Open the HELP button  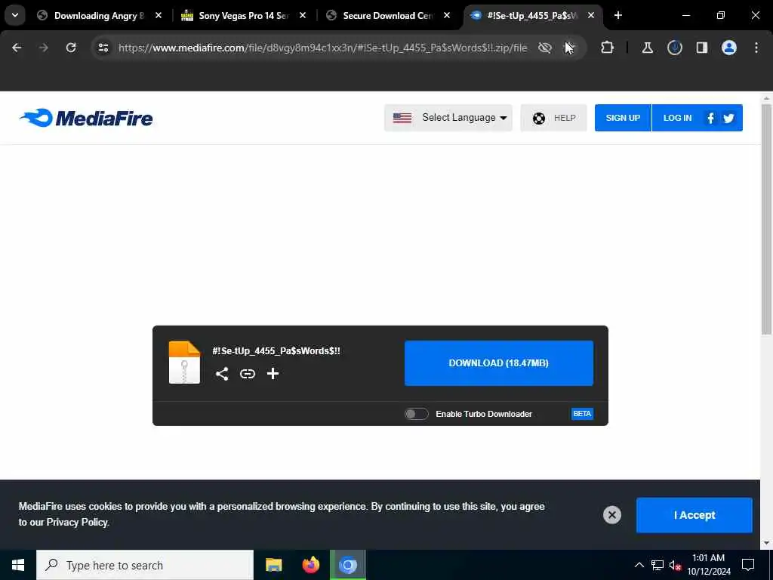click(553, 118)
